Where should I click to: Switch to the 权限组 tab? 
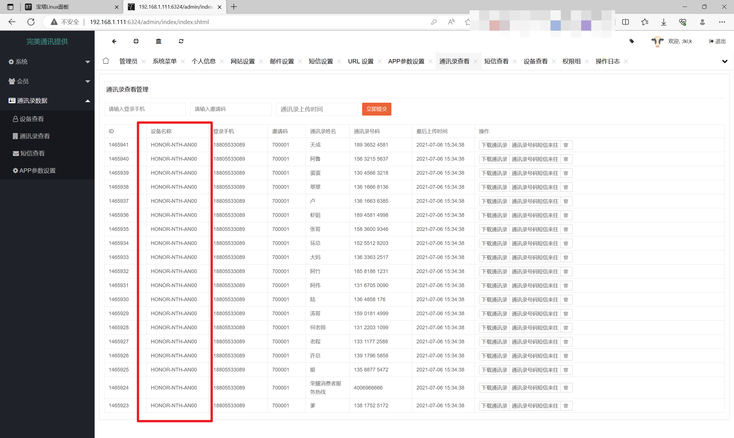(x=571, y=61)
